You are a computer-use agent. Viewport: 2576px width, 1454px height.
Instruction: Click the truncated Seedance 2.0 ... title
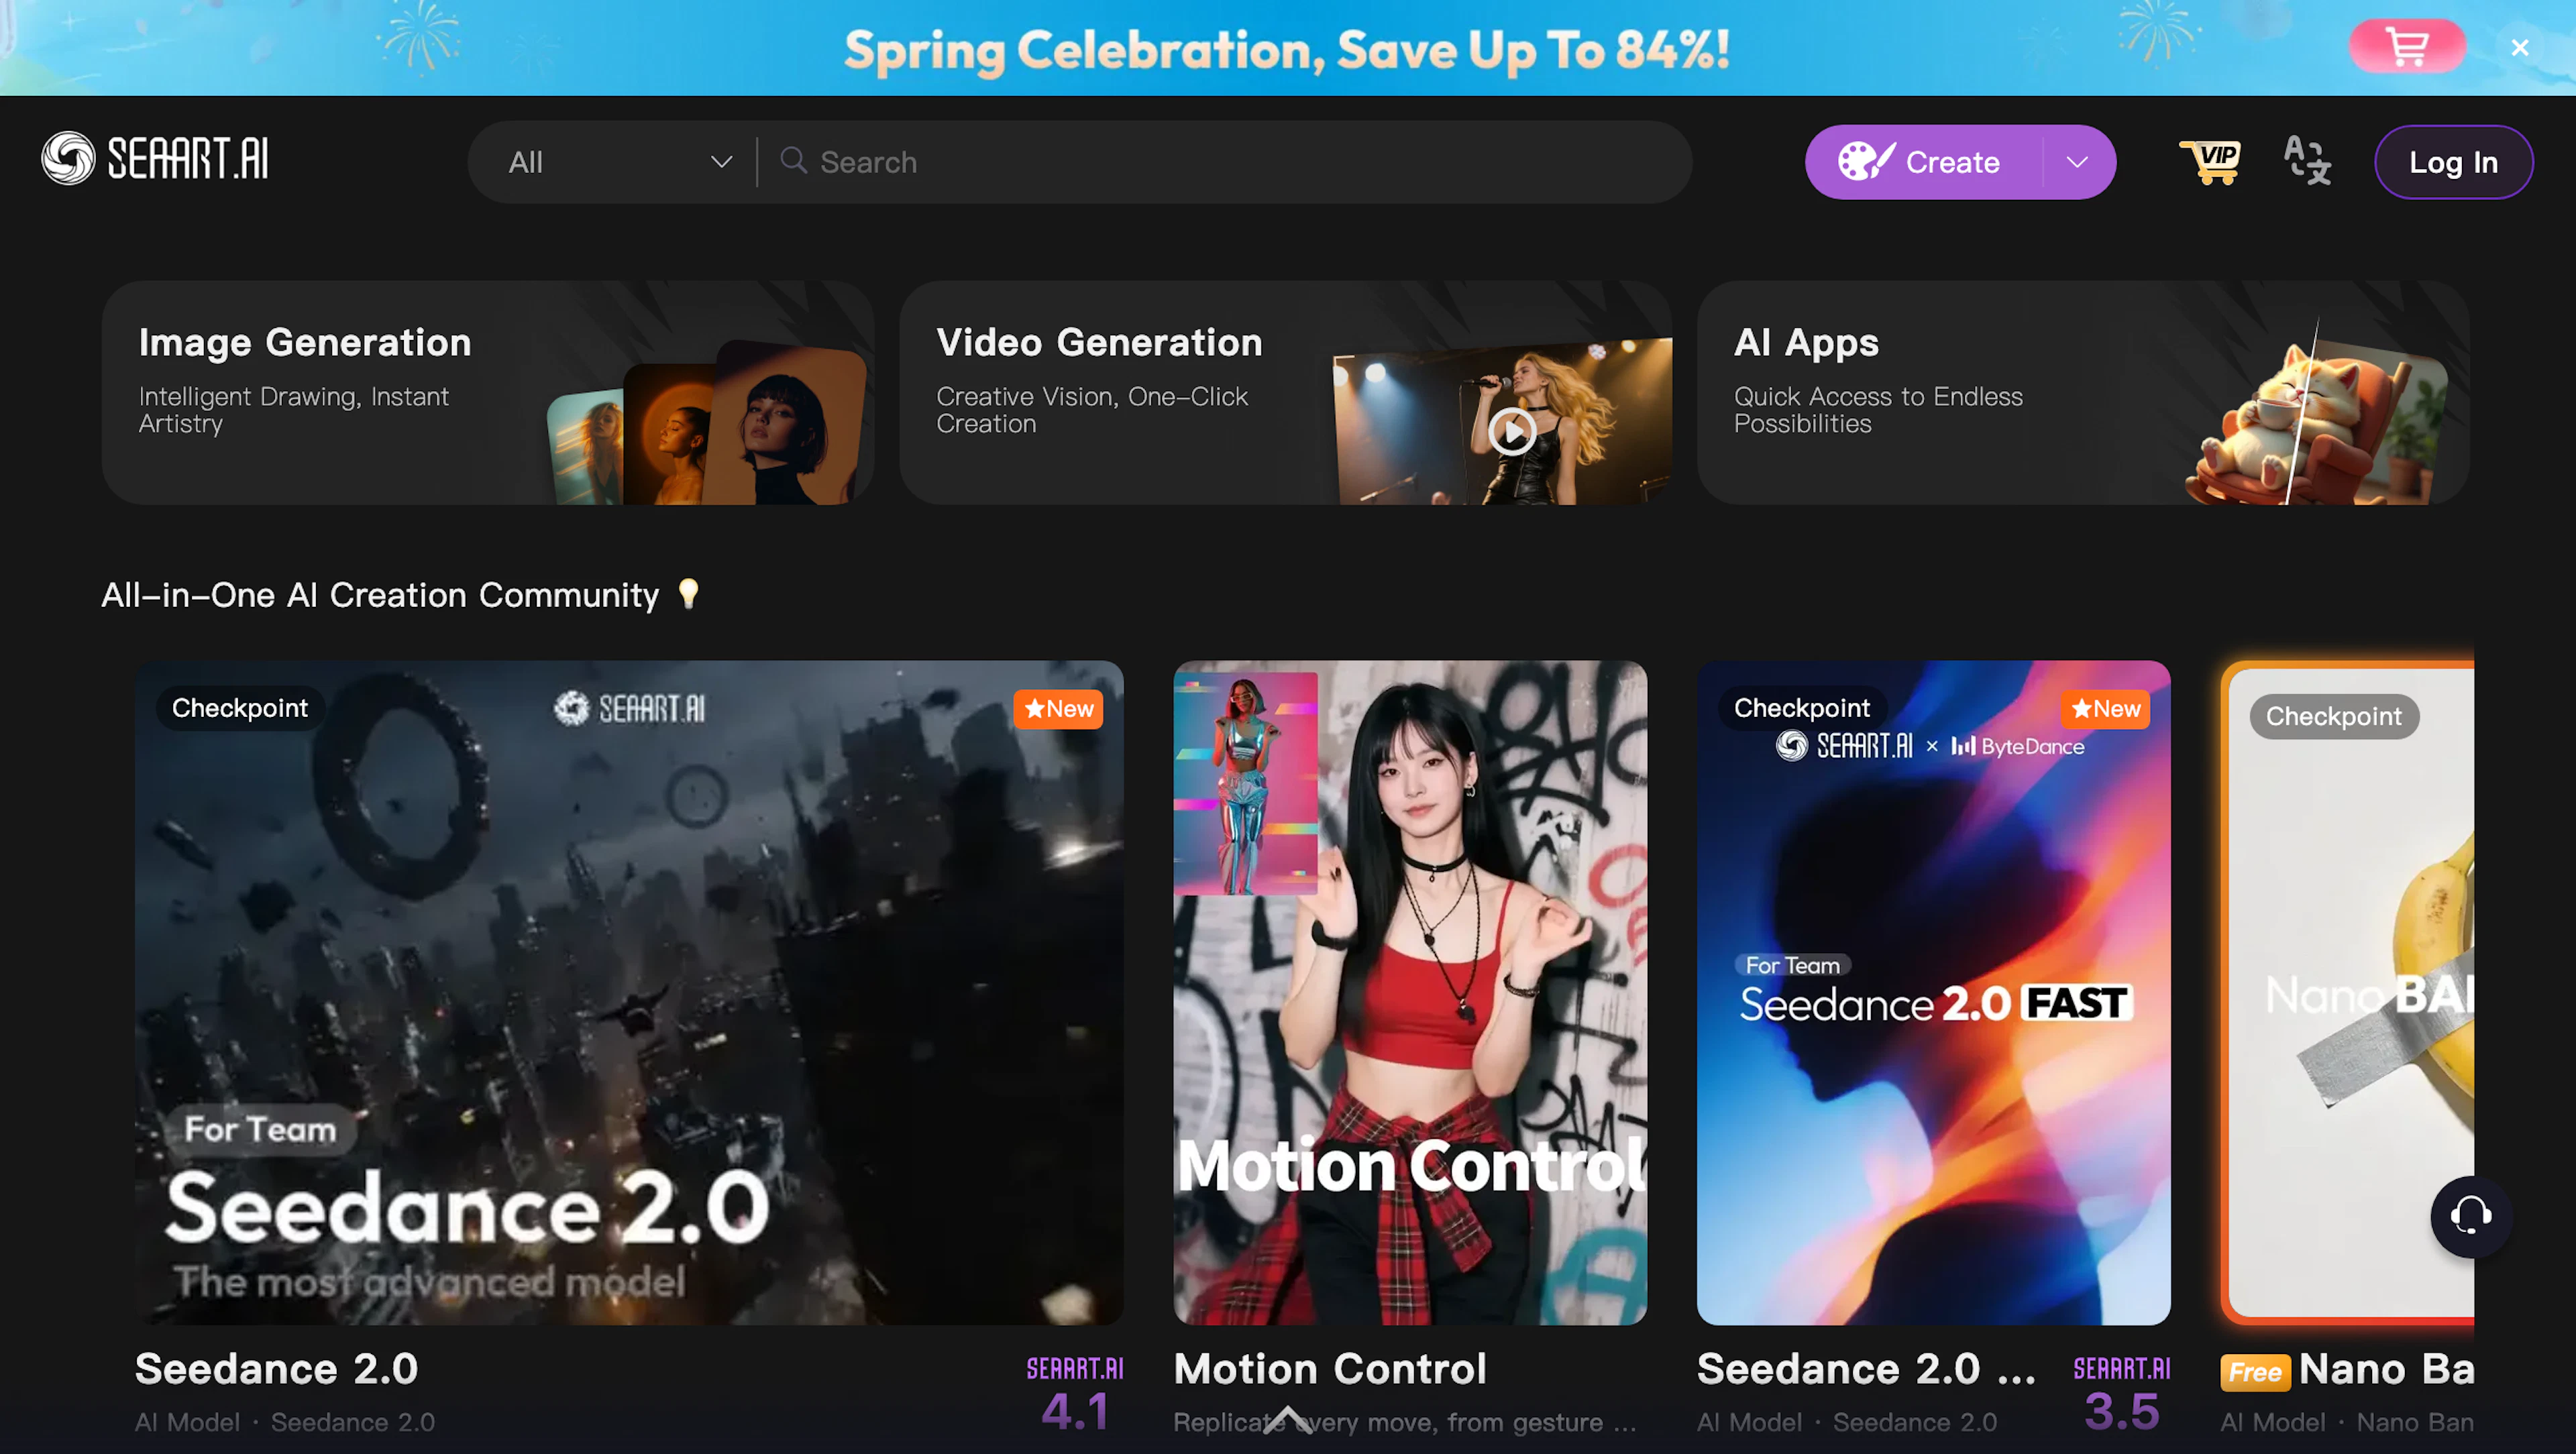1867,1369
